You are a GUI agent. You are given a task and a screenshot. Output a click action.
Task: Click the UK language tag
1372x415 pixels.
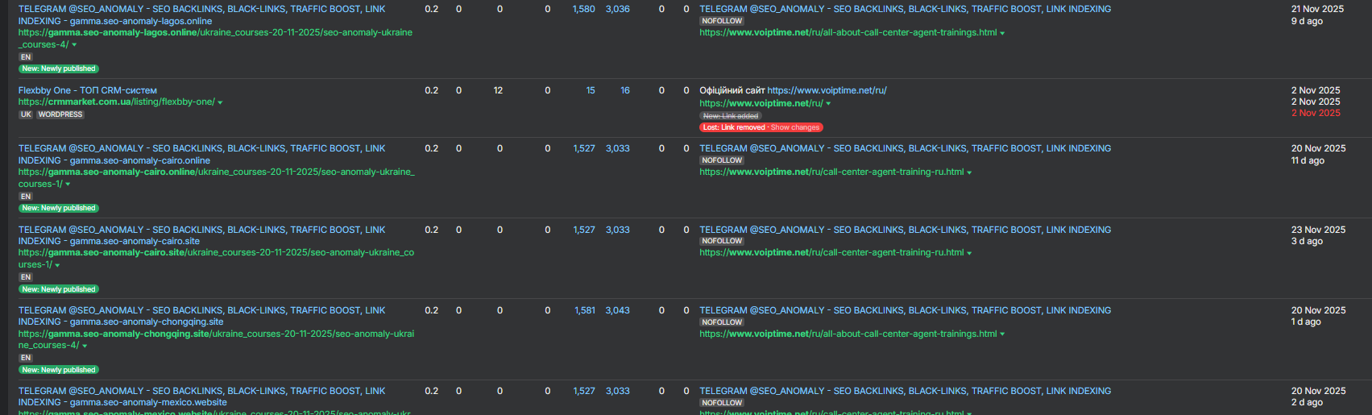[x=26, y=114]
